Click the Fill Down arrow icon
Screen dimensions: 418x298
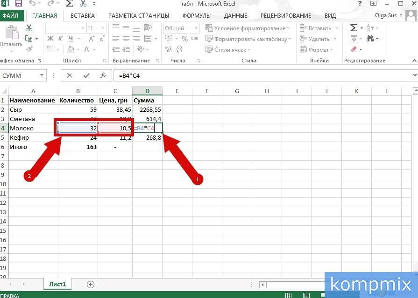[x=354, y=39]
